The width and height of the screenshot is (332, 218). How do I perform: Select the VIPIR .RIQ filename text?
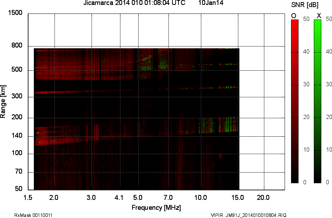click(x=248, y=215)
